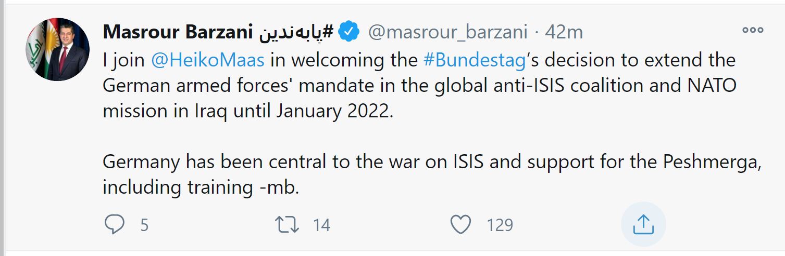
Task: Click the 129 likes count
Action: click(x=500, y=225)
